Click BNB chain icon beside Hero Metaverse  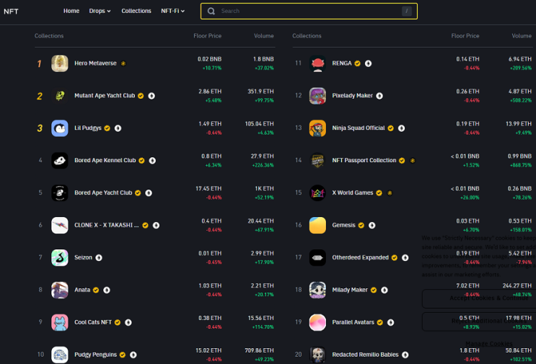click(123, 63)
